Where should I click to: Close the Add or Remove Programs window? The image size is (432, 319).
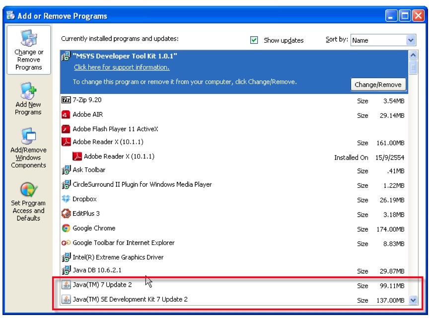[418, 15]
